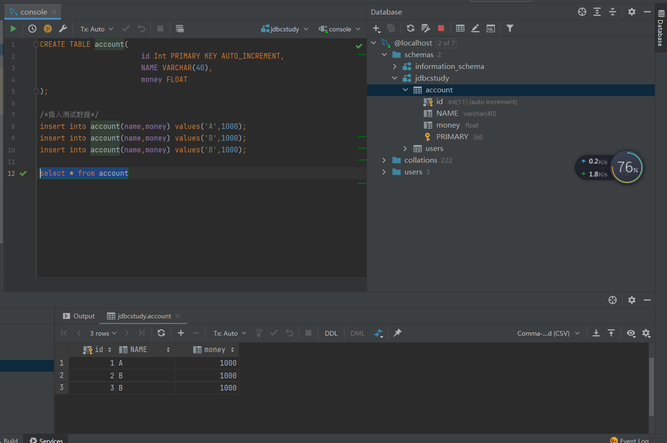Select the NAME varchar(40) column in tree
Viewport: 667px width, 443px height.
[460, 113]
